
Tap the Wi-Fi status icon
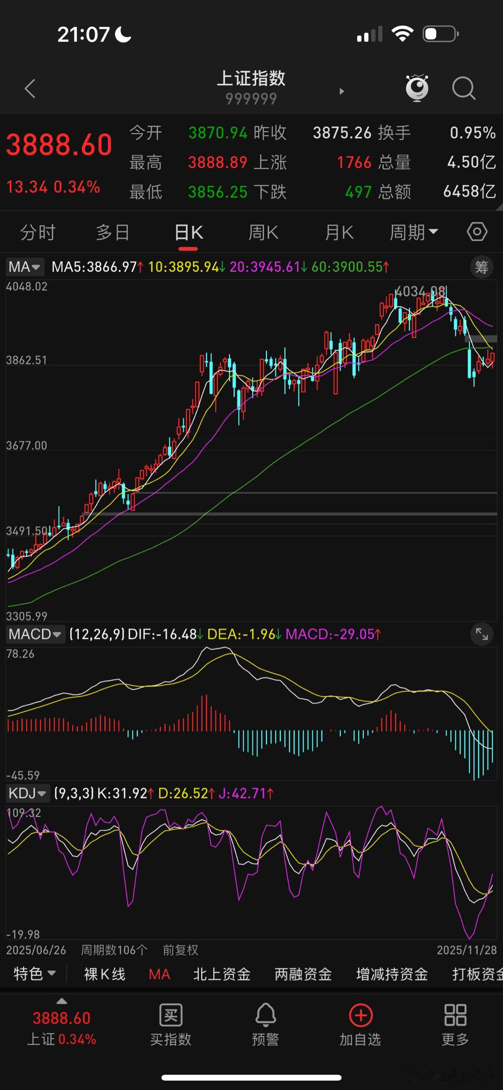point(402,34)
